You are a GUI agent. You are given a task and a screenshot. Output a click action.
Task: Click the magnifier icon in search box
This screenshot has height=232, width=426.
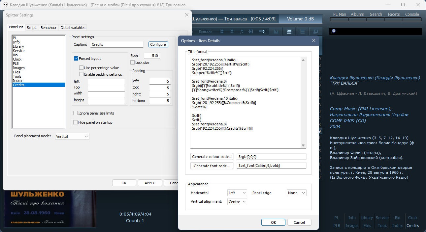333,31
